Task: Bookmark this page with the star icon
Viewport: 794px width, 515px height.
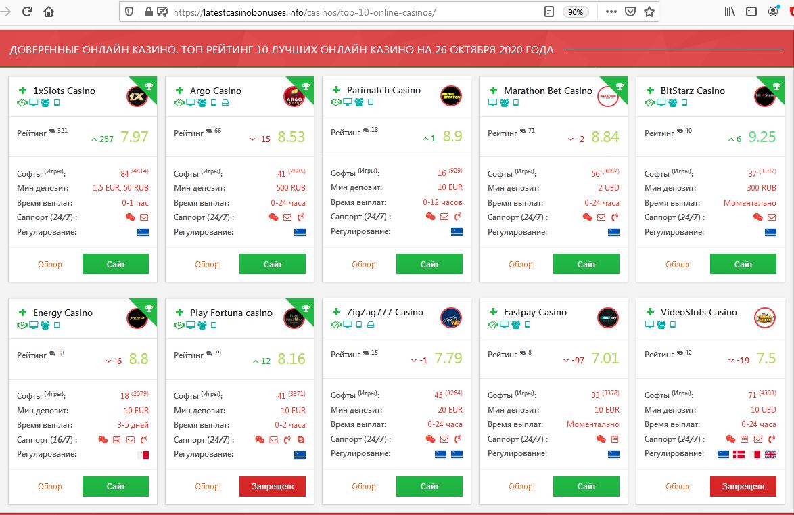Action: [649, 12]
